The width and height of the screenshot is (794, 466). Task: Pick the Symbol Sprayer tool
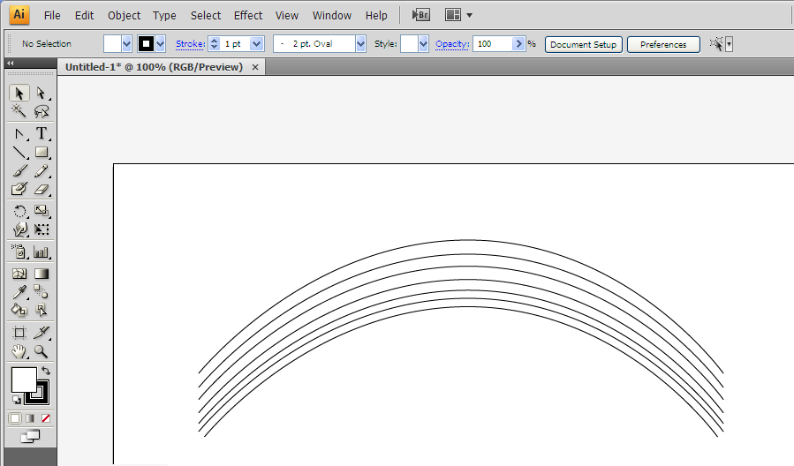[19, 252]
